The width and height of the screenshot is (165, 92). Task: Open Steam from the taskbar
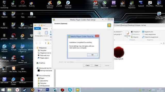(x=25, y=90)
